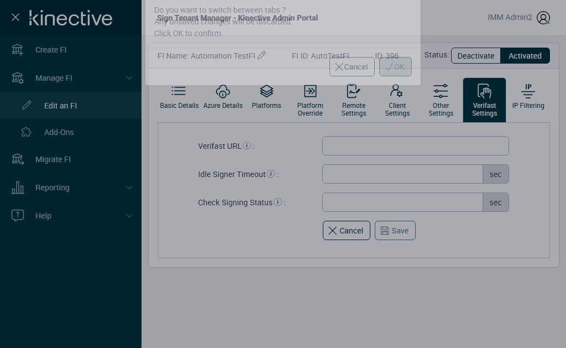
Task: Click the Reporting bar chart icon
Action: 18,188
